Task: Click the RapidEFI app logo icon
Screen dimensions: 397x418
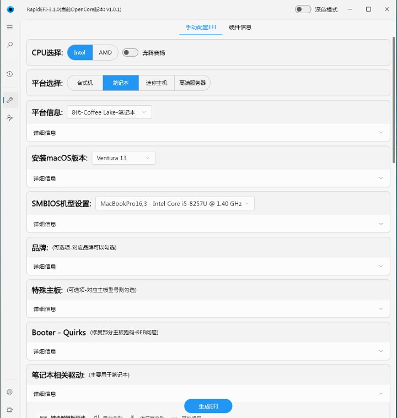Action: (x=10, y=9)
